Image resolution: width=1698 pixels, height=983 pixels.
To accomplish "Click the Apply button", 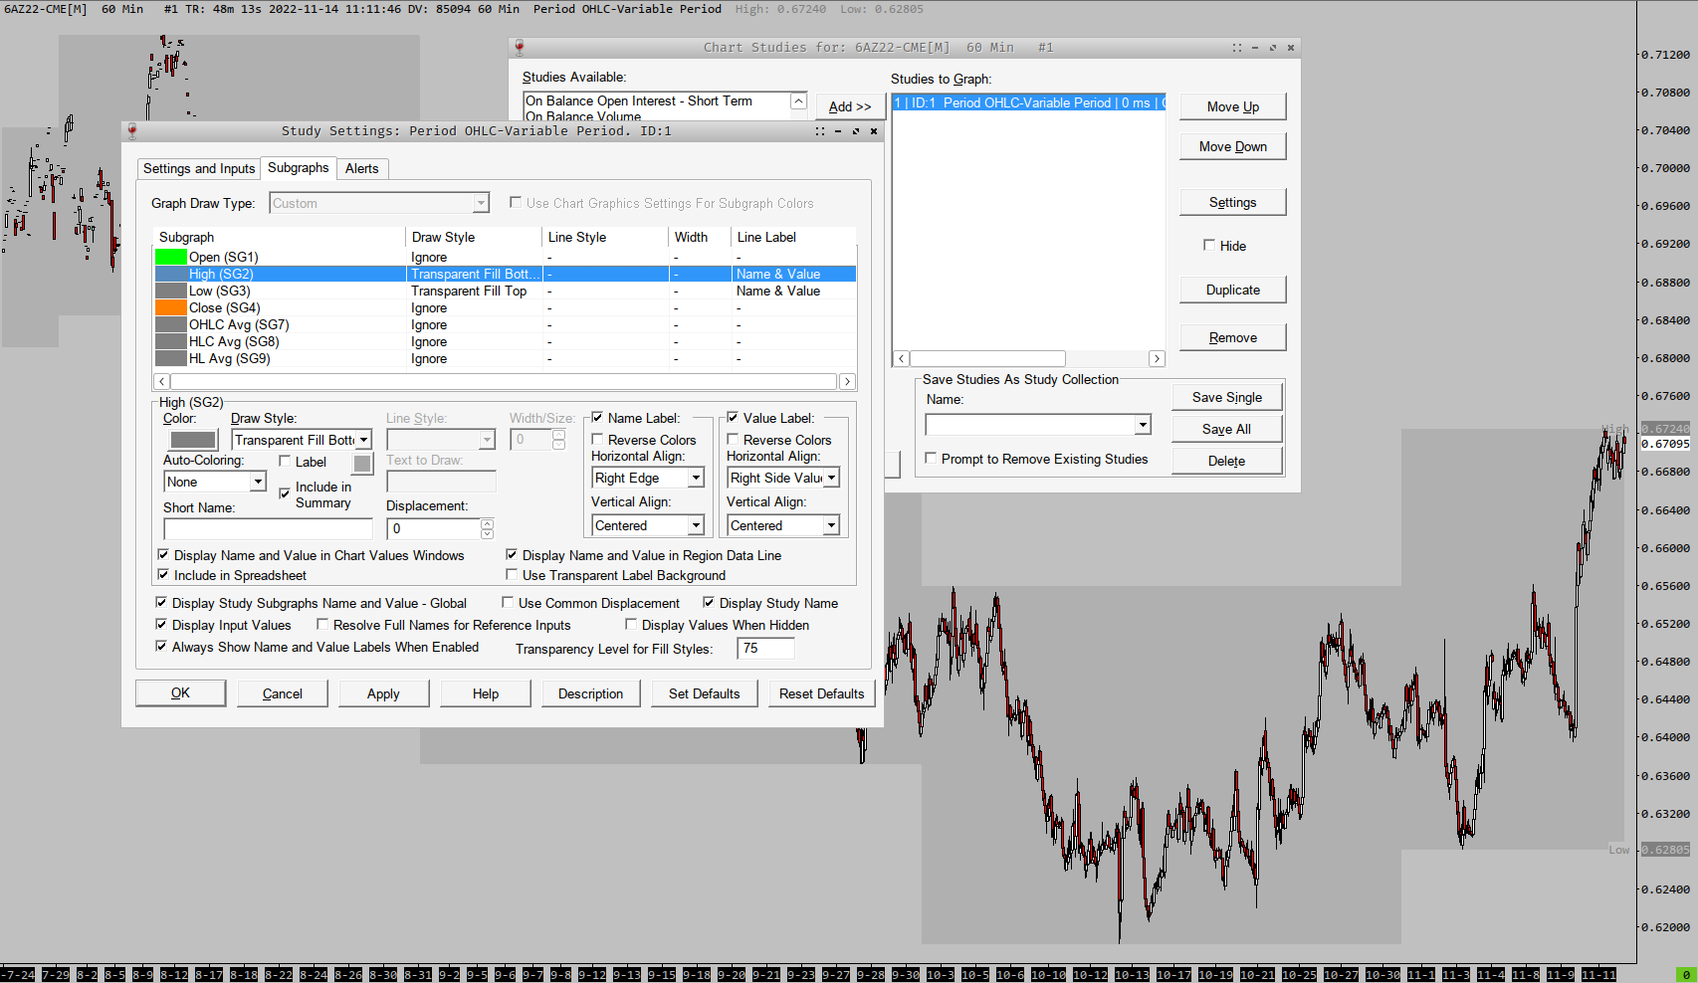I will pos(383,693).
